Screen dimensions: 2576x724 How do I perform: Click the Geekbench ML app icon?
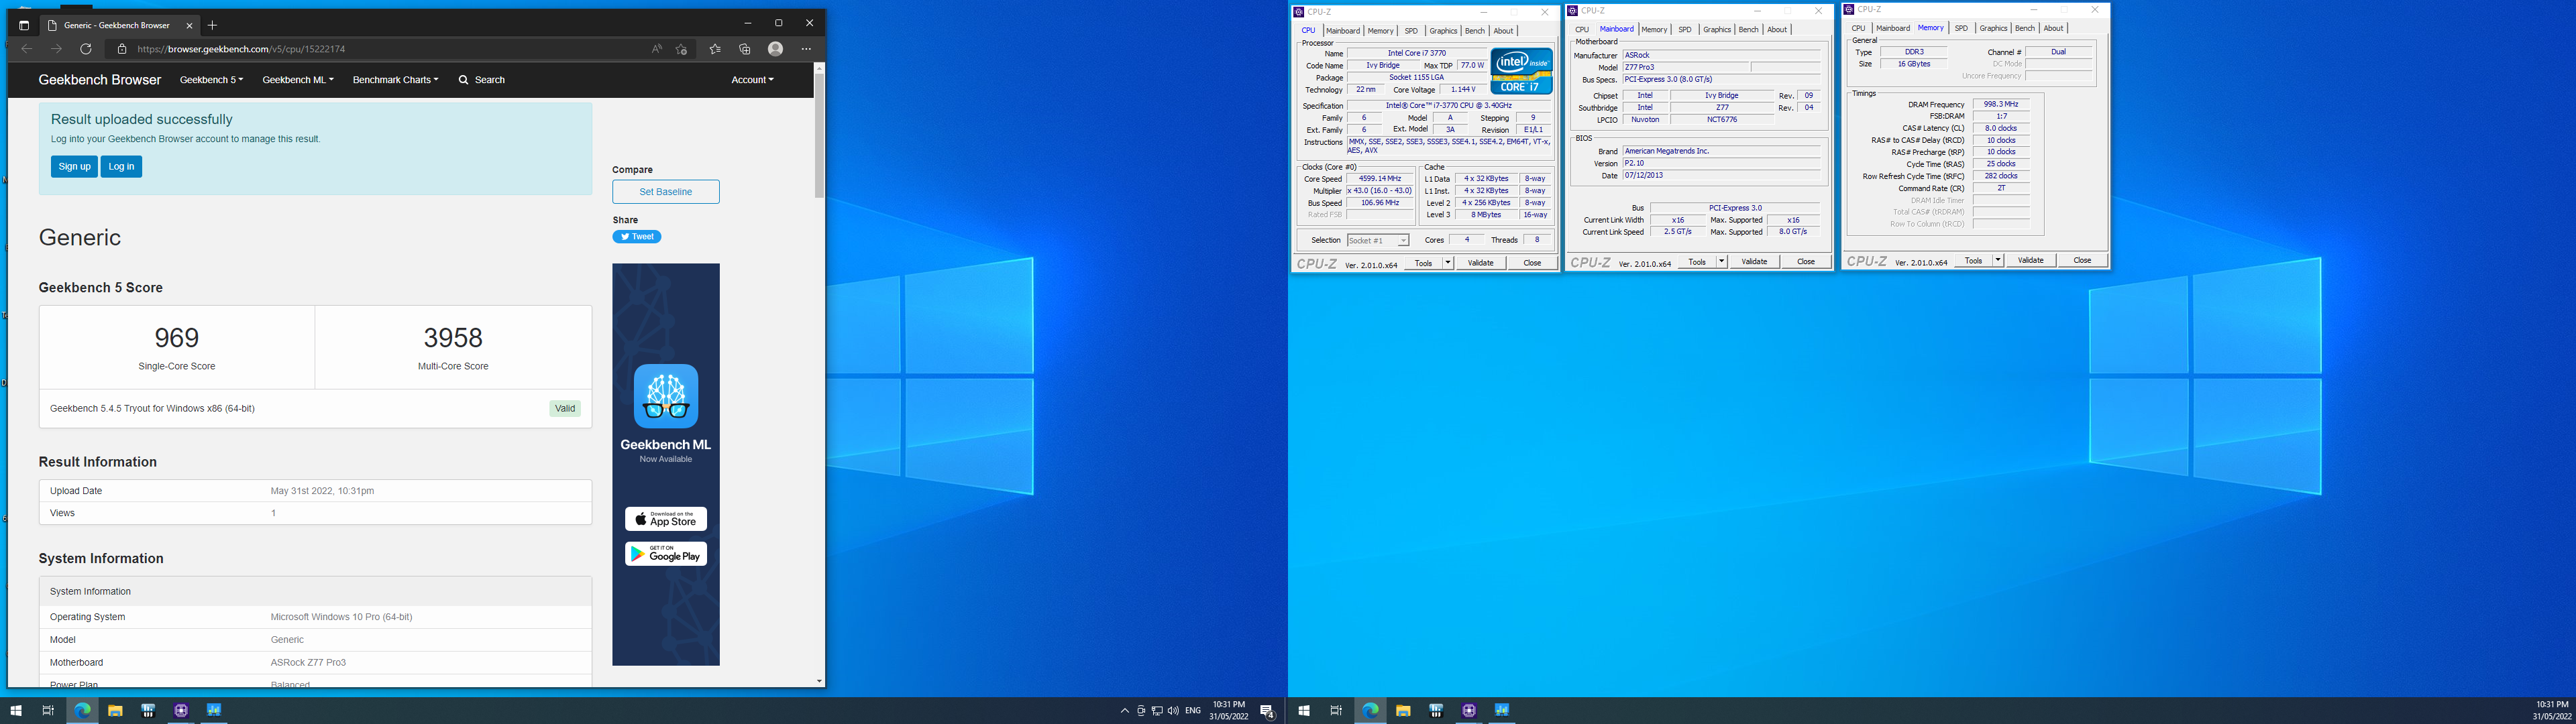pyautogui.click(x=666, y=396)
